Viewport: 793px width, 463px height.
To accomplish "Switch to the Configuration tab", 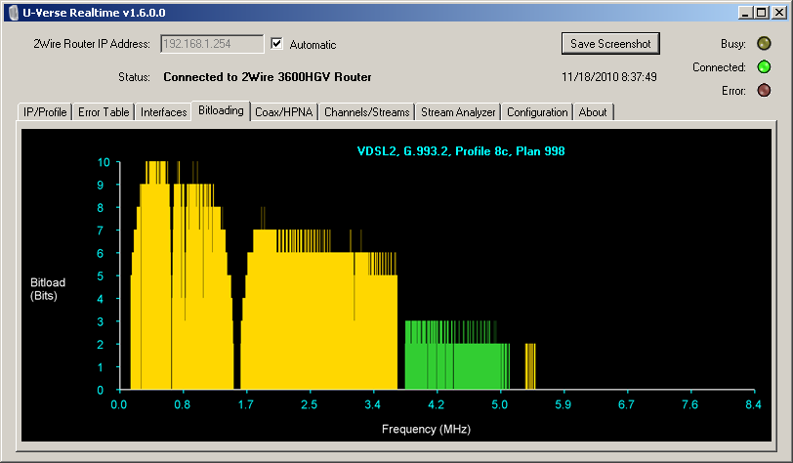I will point(537,112).
